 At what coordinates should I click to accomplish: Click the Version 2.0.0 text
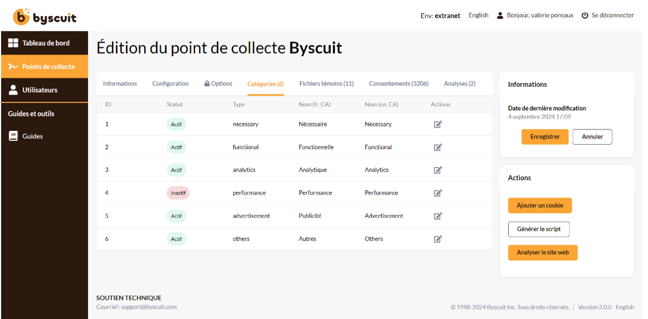click(595, 307)
